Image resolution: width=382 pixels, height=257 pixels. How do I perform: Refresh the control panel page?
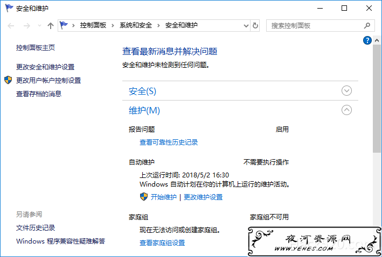tap(255, 25)
